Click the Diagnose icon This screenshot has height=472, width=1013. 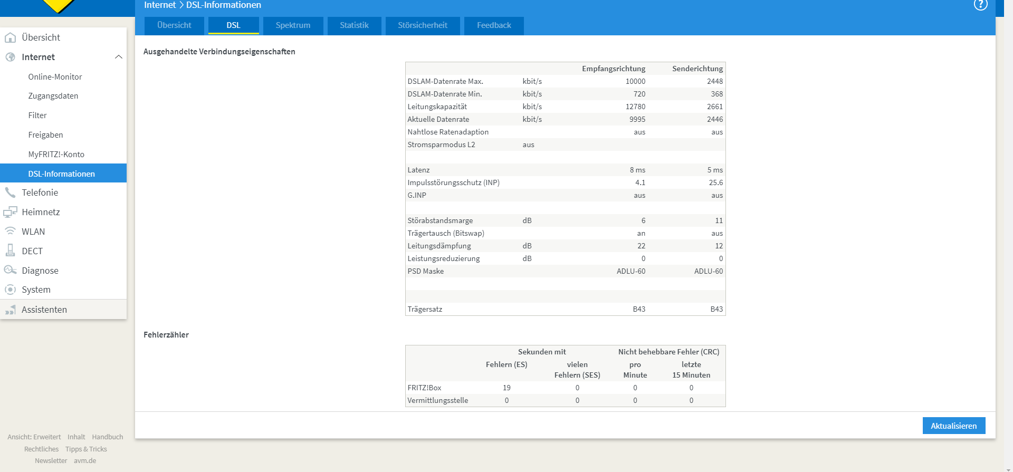click(10, 270)
